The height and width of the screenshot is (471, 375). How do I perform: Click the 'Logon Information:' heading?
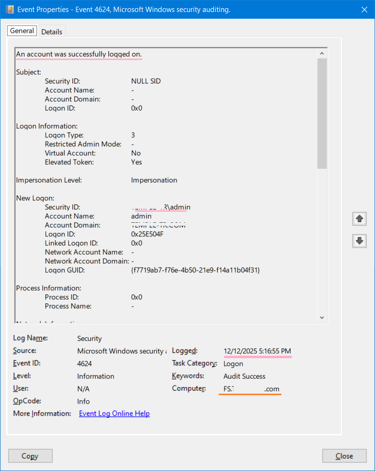coord(47,126)
